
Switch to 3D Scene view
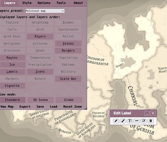[x=40, y=100]
